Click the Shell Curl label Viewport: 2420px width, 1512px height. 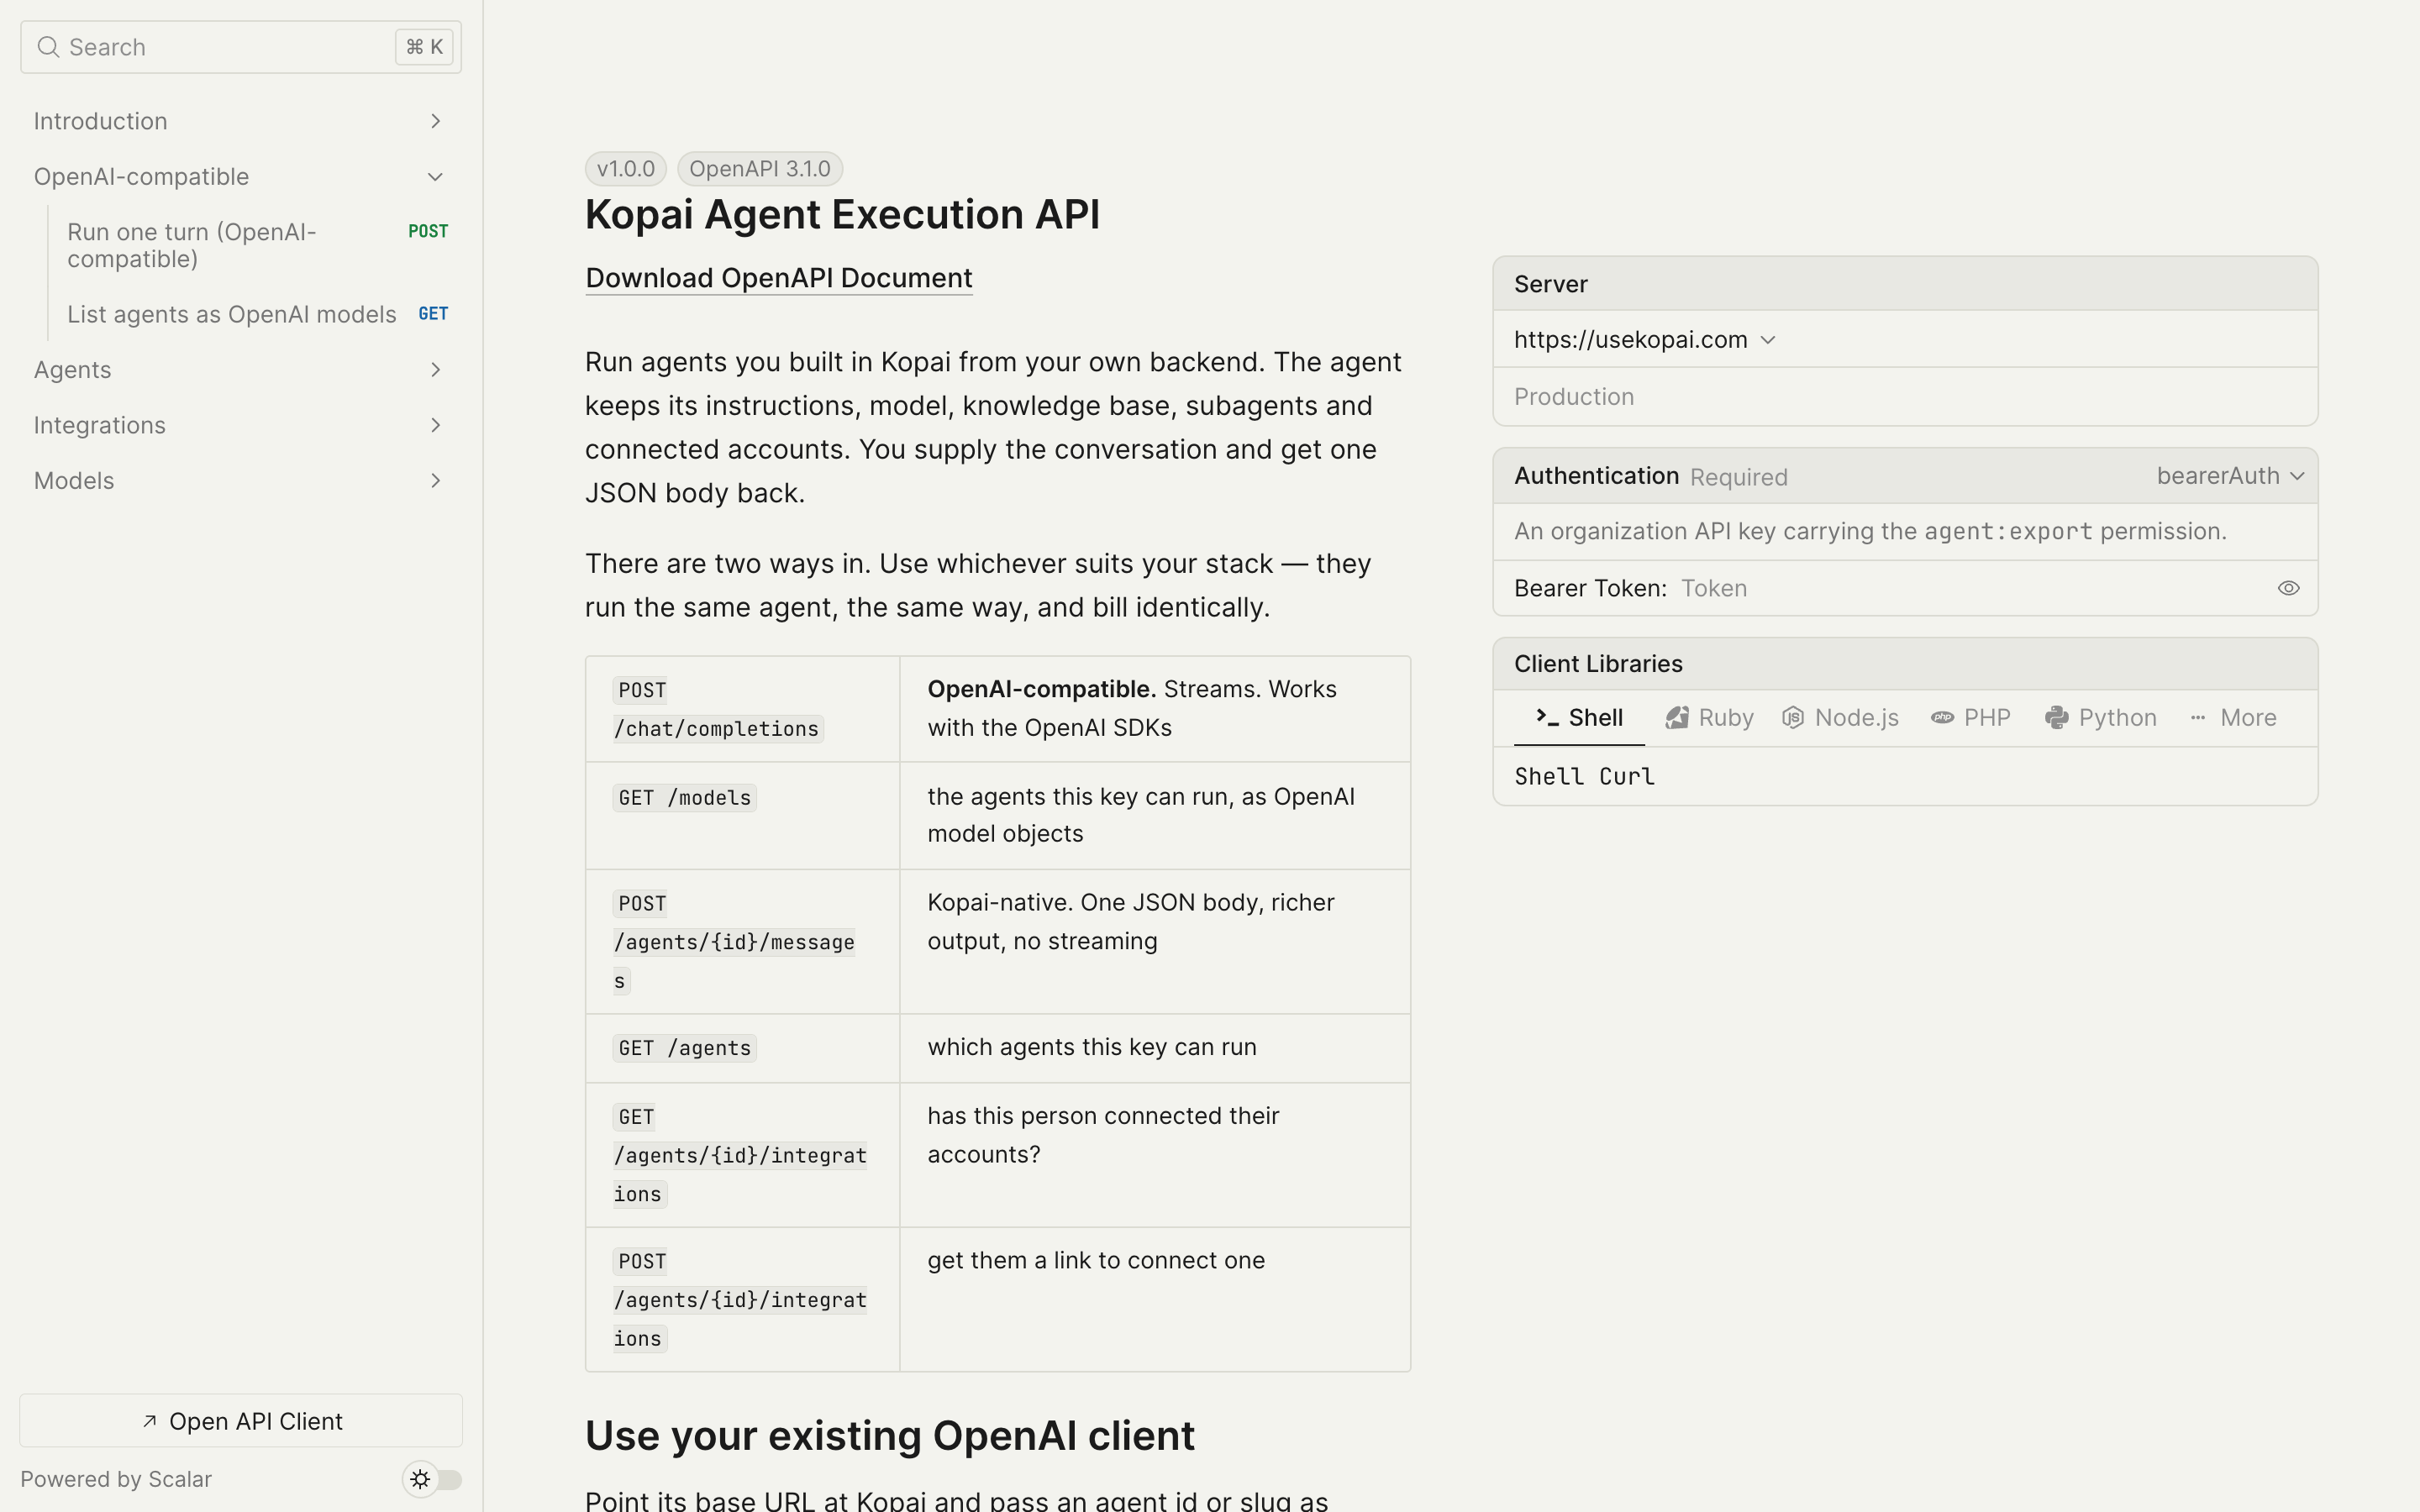coord(1584,777)
